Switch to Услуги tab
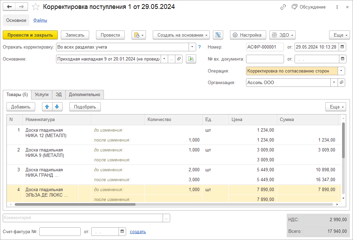353x240 pixels. pos(41,95)
